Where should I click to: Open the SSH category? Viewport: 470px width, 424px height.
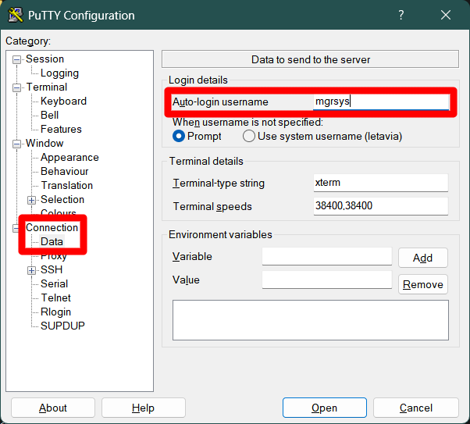coord(52,269)
